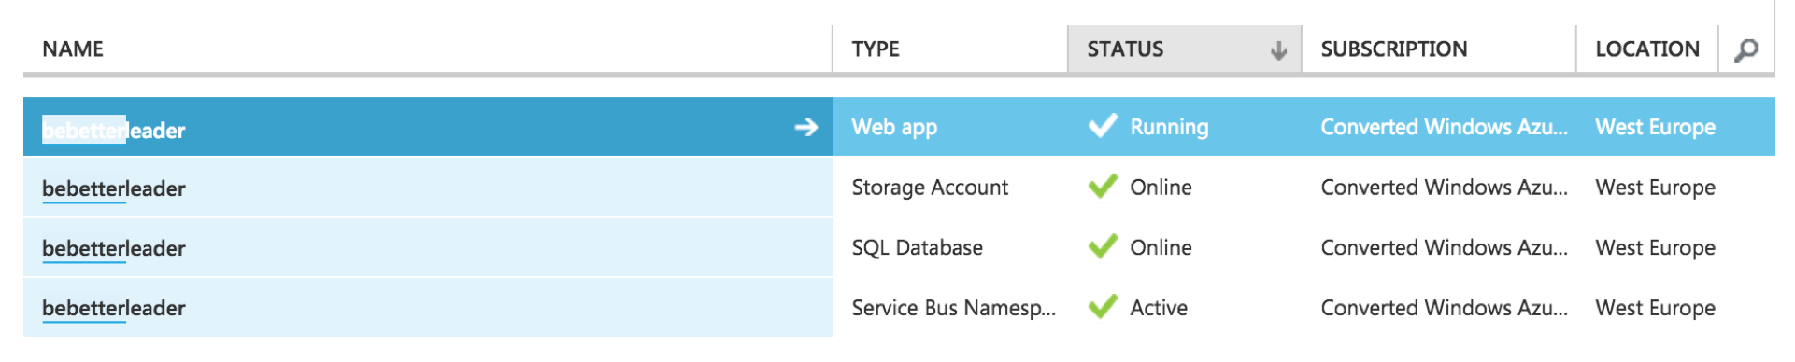Click 'Online' status in SQL Database row

click(x=1161, y=247)
